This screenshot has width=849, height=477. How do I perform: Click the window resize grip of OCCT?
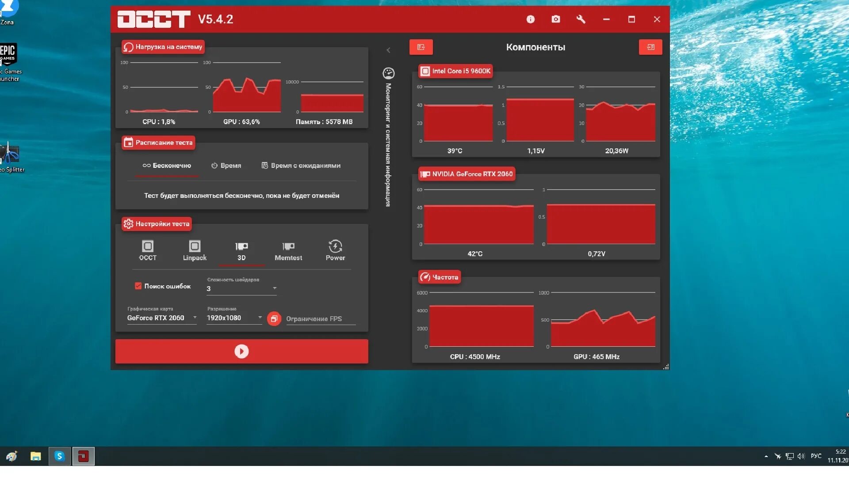(666, 367)
